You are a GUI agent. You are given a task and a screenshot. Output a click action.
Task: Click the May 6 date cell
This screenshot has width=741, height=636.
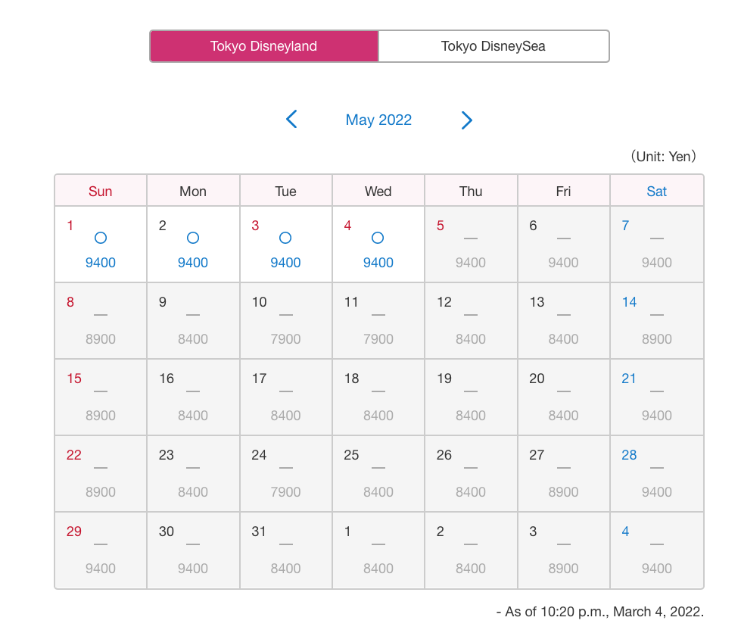coord(564,245)
